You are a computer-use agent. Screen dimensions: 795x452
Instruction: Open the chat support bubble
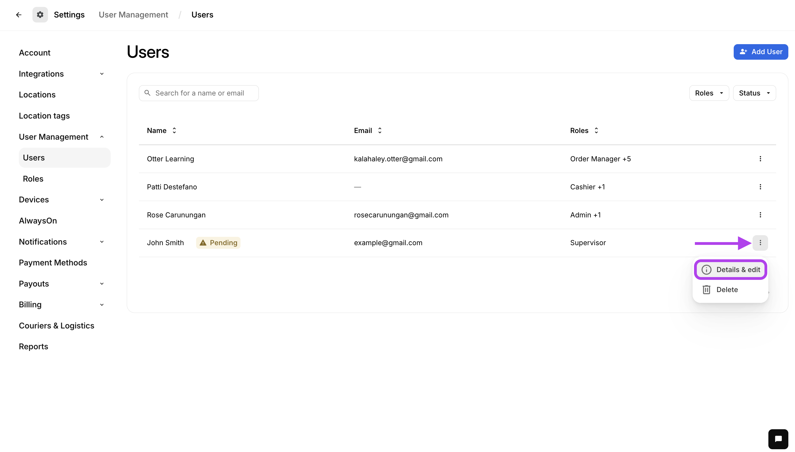[778, 439]
